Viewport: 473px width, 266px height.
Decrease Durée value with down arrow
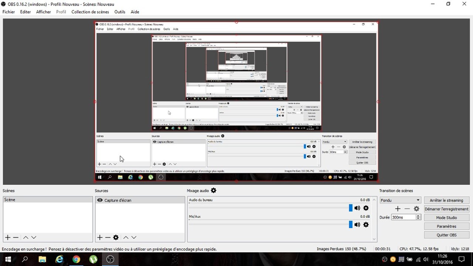click(x=418, y=219)
